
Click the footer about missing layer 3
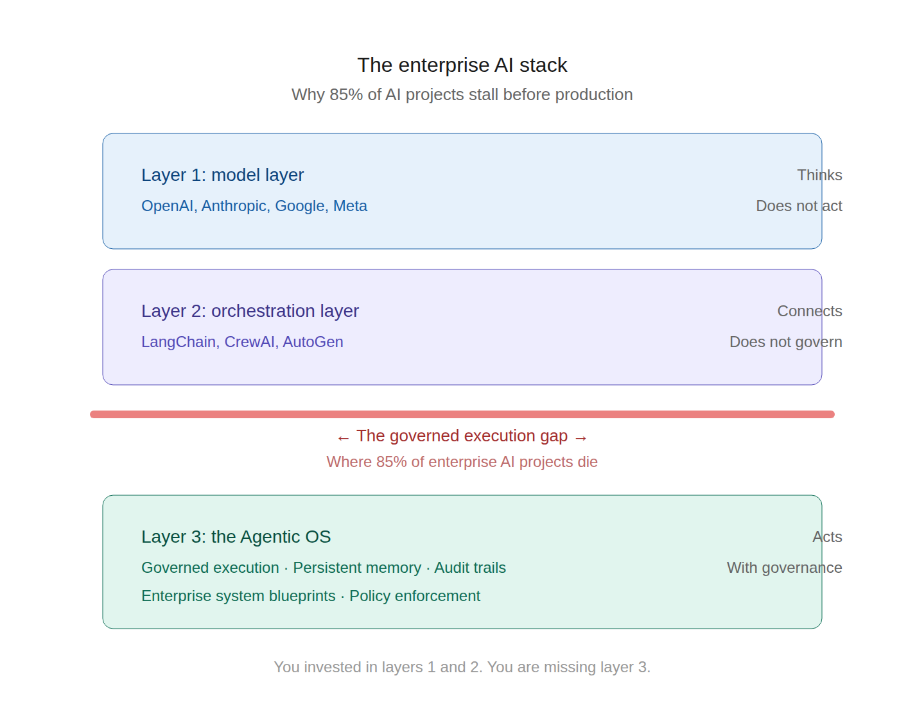[462, 667]
